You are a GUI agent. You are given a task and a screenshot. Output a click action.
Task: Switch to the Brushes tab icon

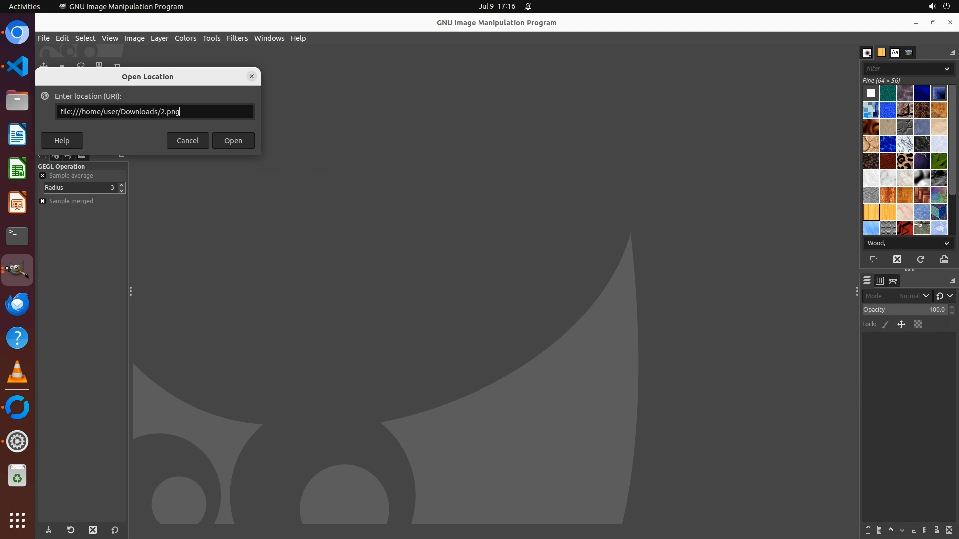[x=867, y=52]
